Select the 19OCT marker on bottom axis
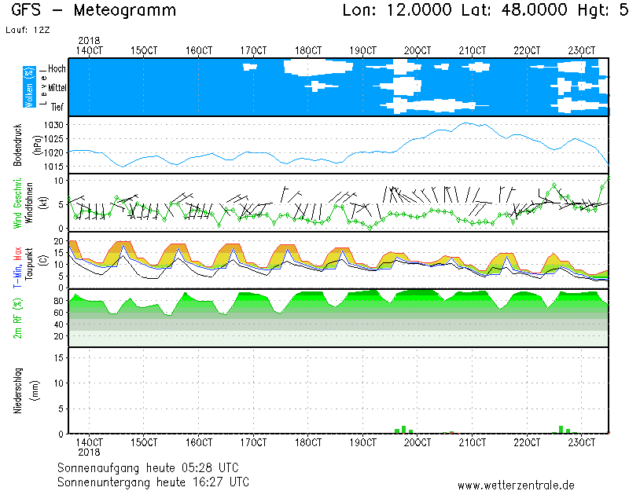The height and width of the screenshot is (491, 629). point(362,442)
